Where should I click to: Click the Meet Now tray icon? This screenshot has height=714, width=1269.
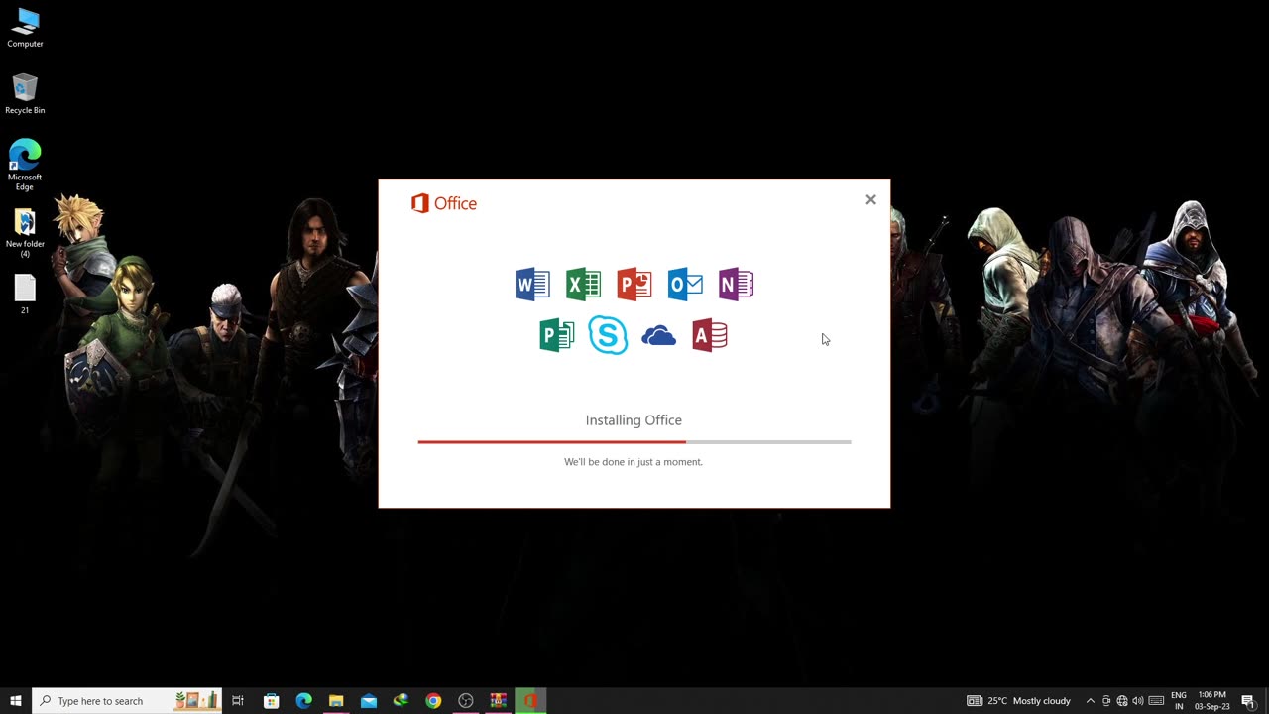coord(1106,701)
